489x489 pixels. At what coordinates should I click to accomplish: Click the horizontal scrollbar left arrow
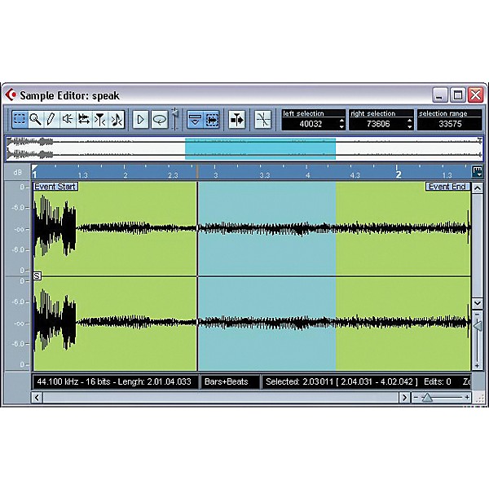37,398
